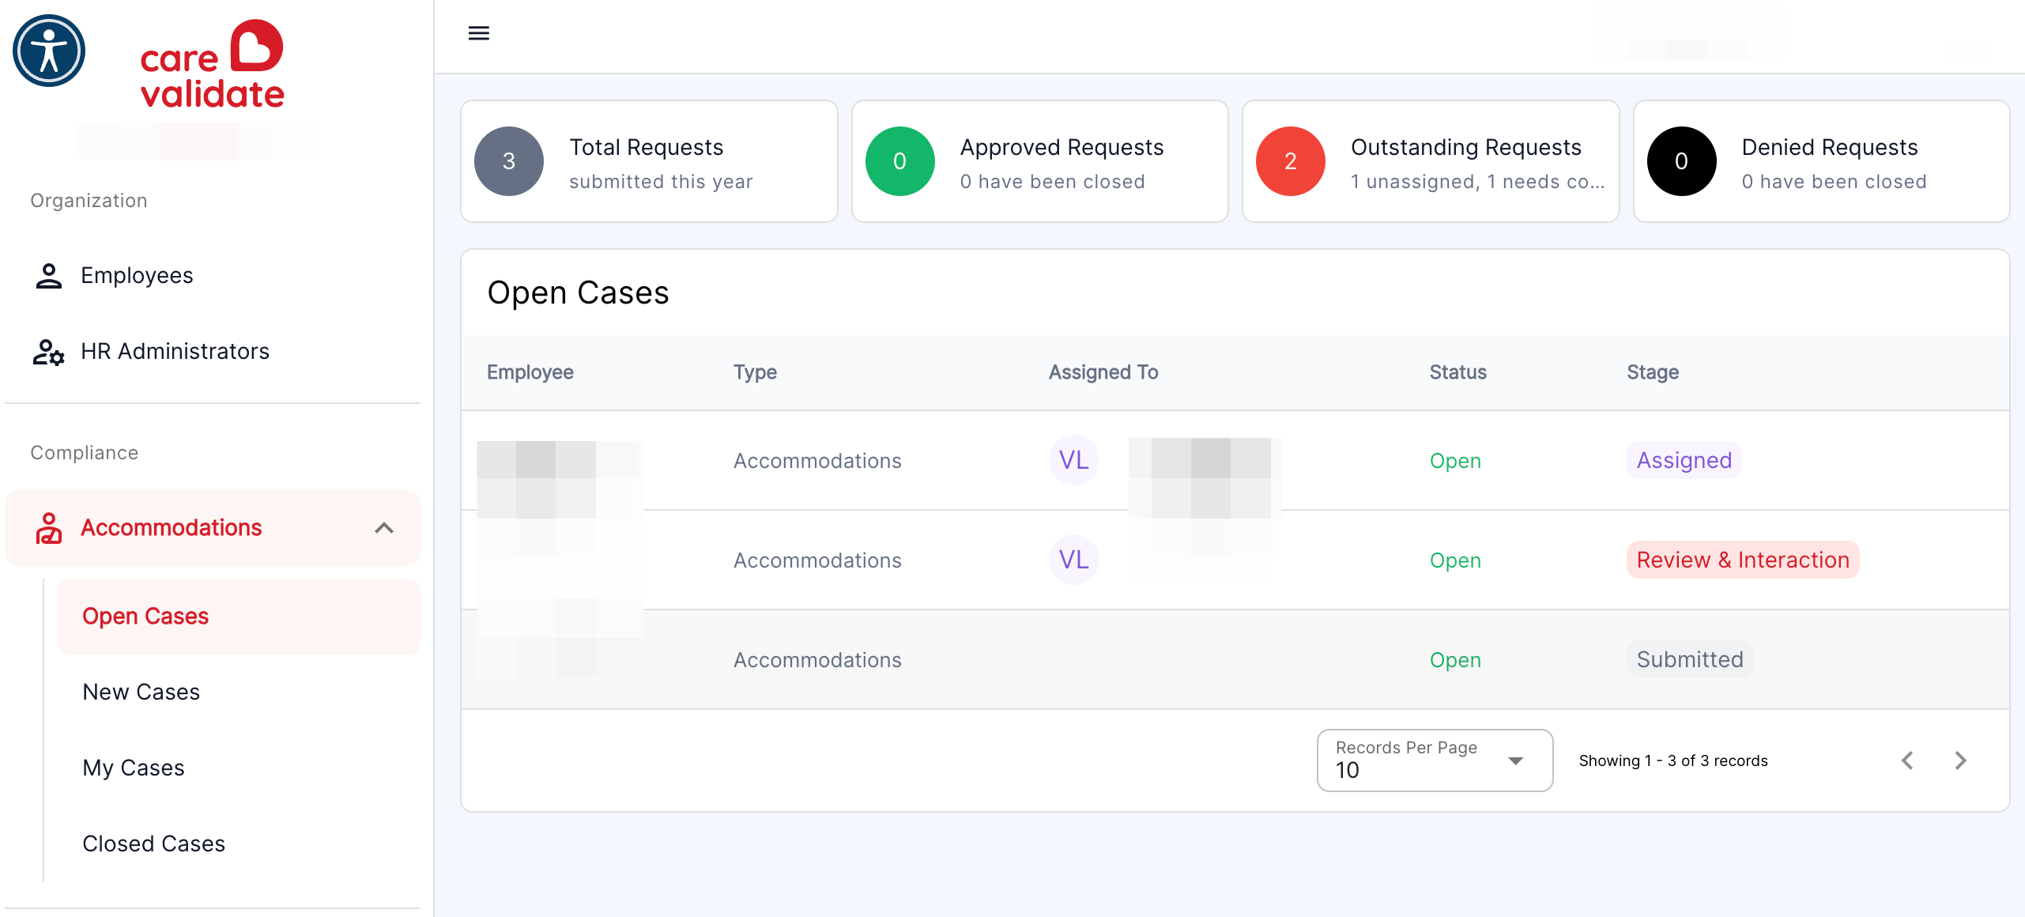Click Accommodations type in the Assigned row
This screenshot has height=917, width=2025.
(x=817, y=461)
